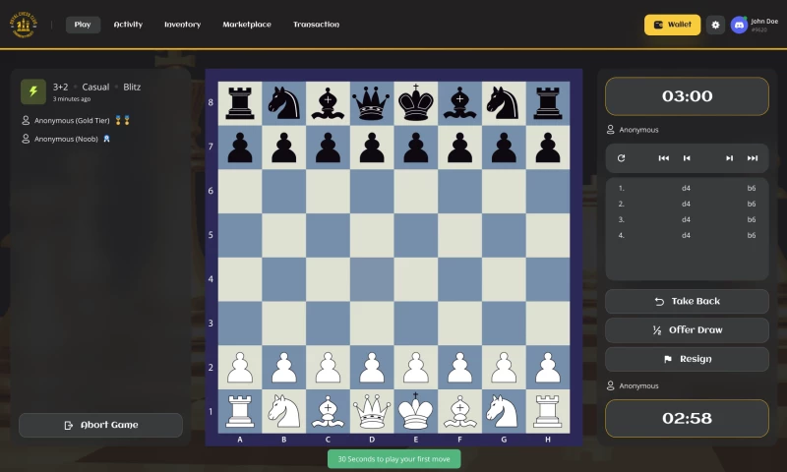
Task: Select move 2 b6 in move list
Action: (752, 204)
